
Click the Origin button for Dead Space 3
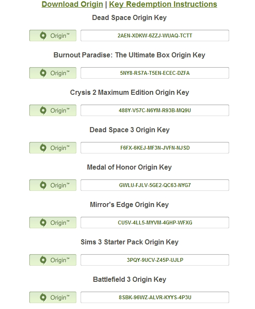[x=53, y=148]
